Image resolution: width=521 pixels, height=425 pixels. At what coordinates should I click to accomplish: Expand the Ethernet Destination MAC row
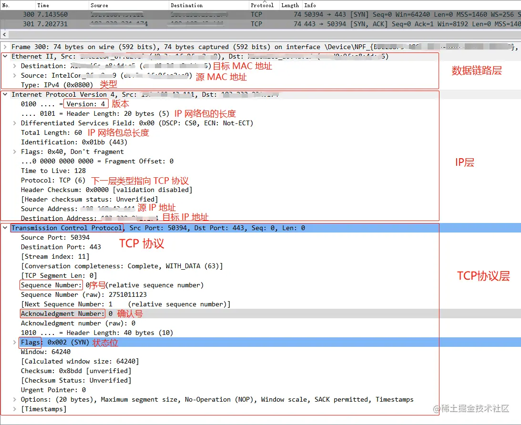(x=14, y=66)
